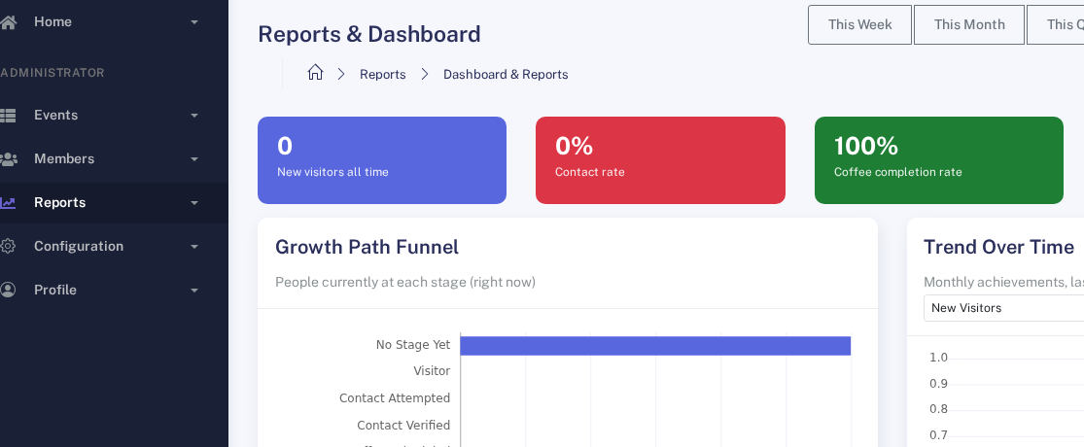This screenshot has width=1084, height=447.
Task: Open the New Visitors trend dropdown
Action: (1004, 307)
